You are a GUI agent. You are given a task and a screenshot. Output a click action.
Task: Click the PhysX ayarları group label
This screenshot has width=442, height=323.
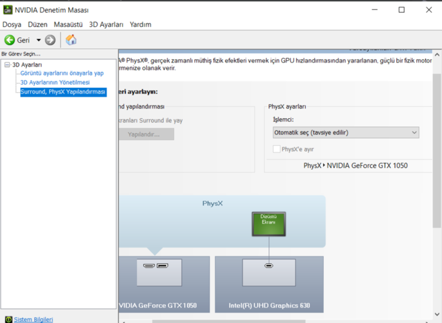coord(287,107)
